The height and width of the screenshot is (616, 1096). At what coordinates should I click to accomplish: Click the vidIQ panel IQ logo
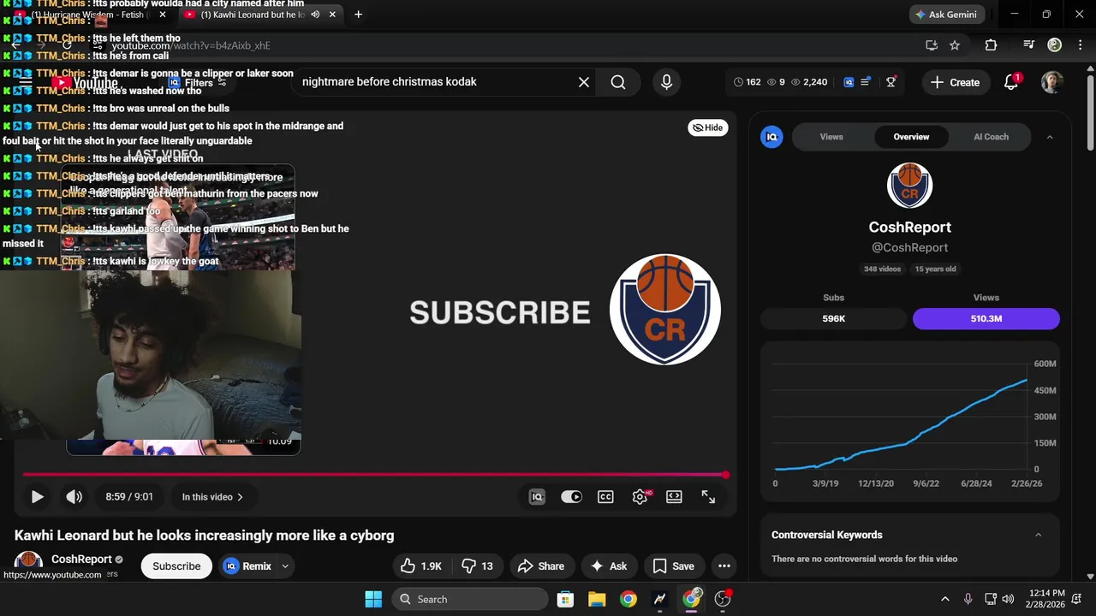click(x=771, y=137)
